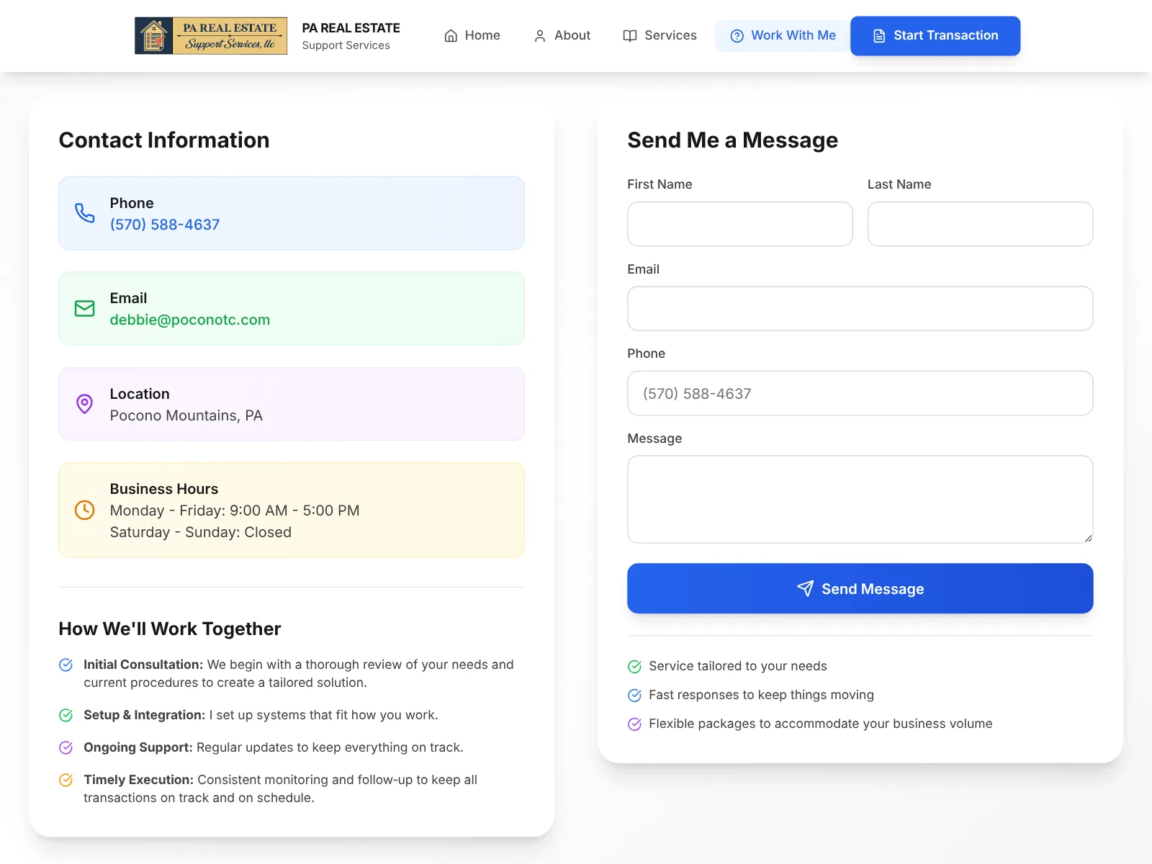Click the Phone field in the form
Image resolution: width=1152 pixels, height=864 pixels.
860,393
